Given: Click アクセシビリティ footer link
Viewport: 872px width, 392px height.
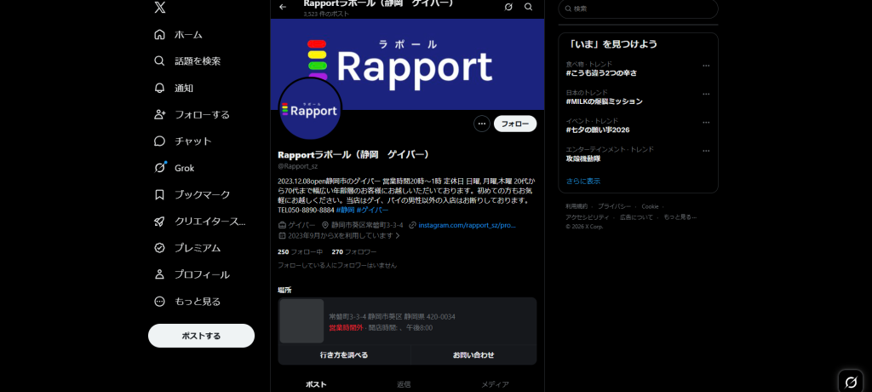Looking at the screenshot, I should pos(588,217).
